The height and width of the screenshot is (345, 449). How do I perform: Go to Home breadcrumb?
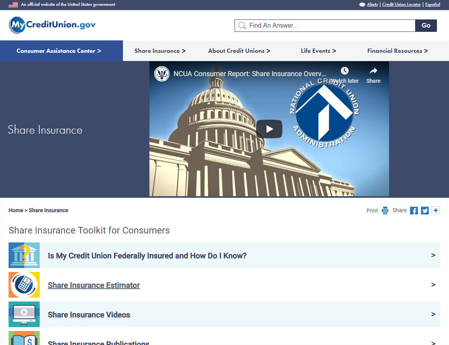16,210
